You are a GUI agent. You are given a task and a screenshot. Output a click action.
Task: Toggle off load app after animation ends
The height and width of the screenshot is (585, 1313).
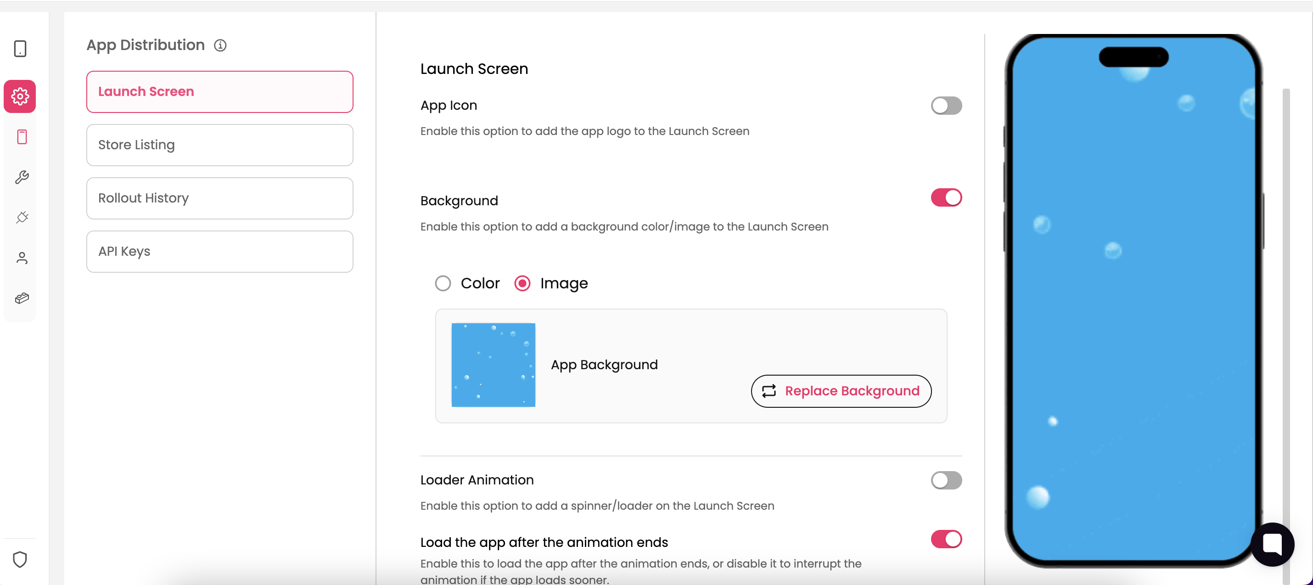click(946, 539)
